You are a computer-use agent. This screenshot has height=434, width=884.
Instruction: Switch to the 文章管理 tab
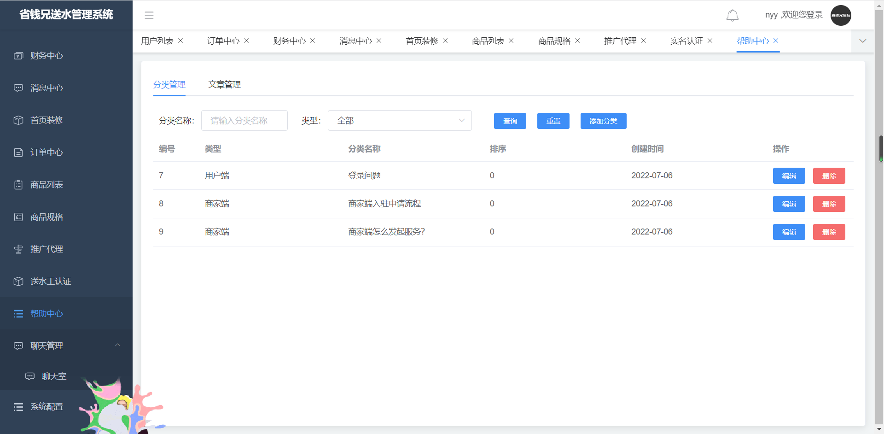pyautogui.click(x=224, y=85)
